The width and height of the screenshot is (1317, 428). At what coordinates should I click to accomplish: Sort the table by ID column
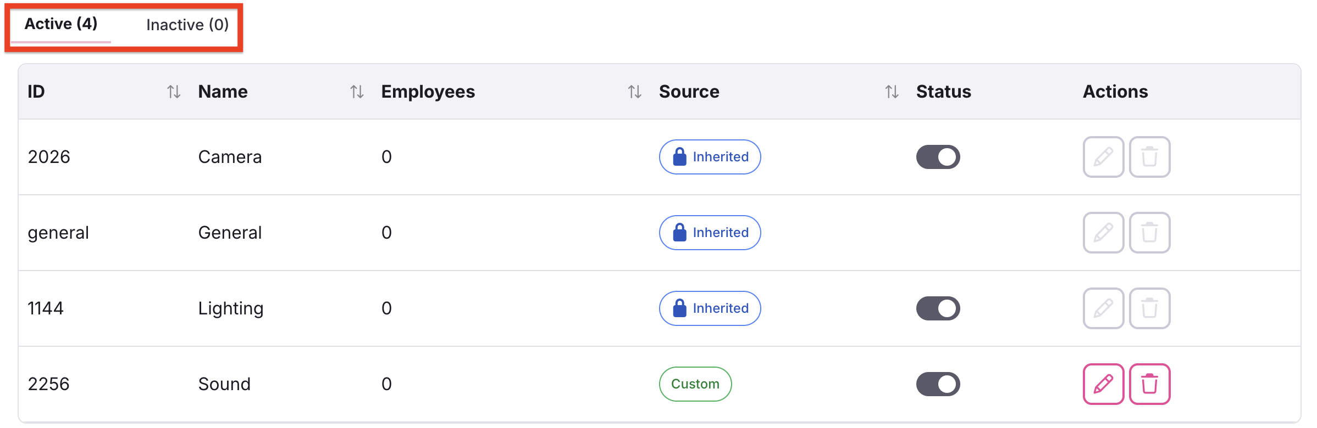[174, 92]
